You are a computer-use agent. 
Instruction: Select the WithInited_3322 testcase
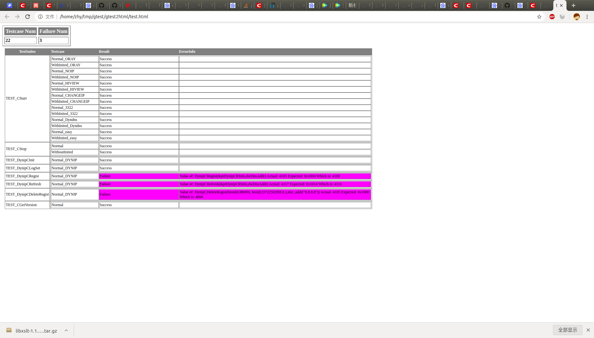[75, 114]
